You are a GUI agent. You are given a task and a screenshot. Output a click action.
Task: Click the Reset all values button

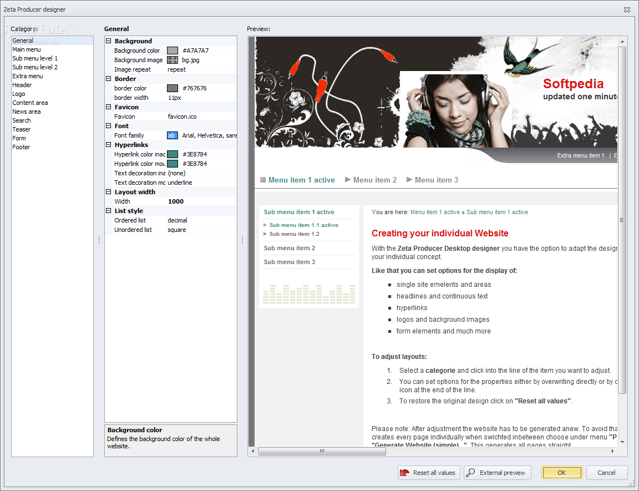pyautogui.click(x=429, y=473)
